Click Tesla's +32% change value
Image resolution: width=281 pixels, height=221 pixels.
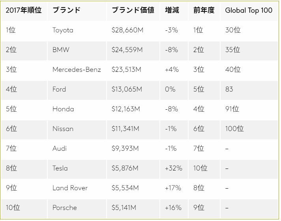(x=174, y=169)
